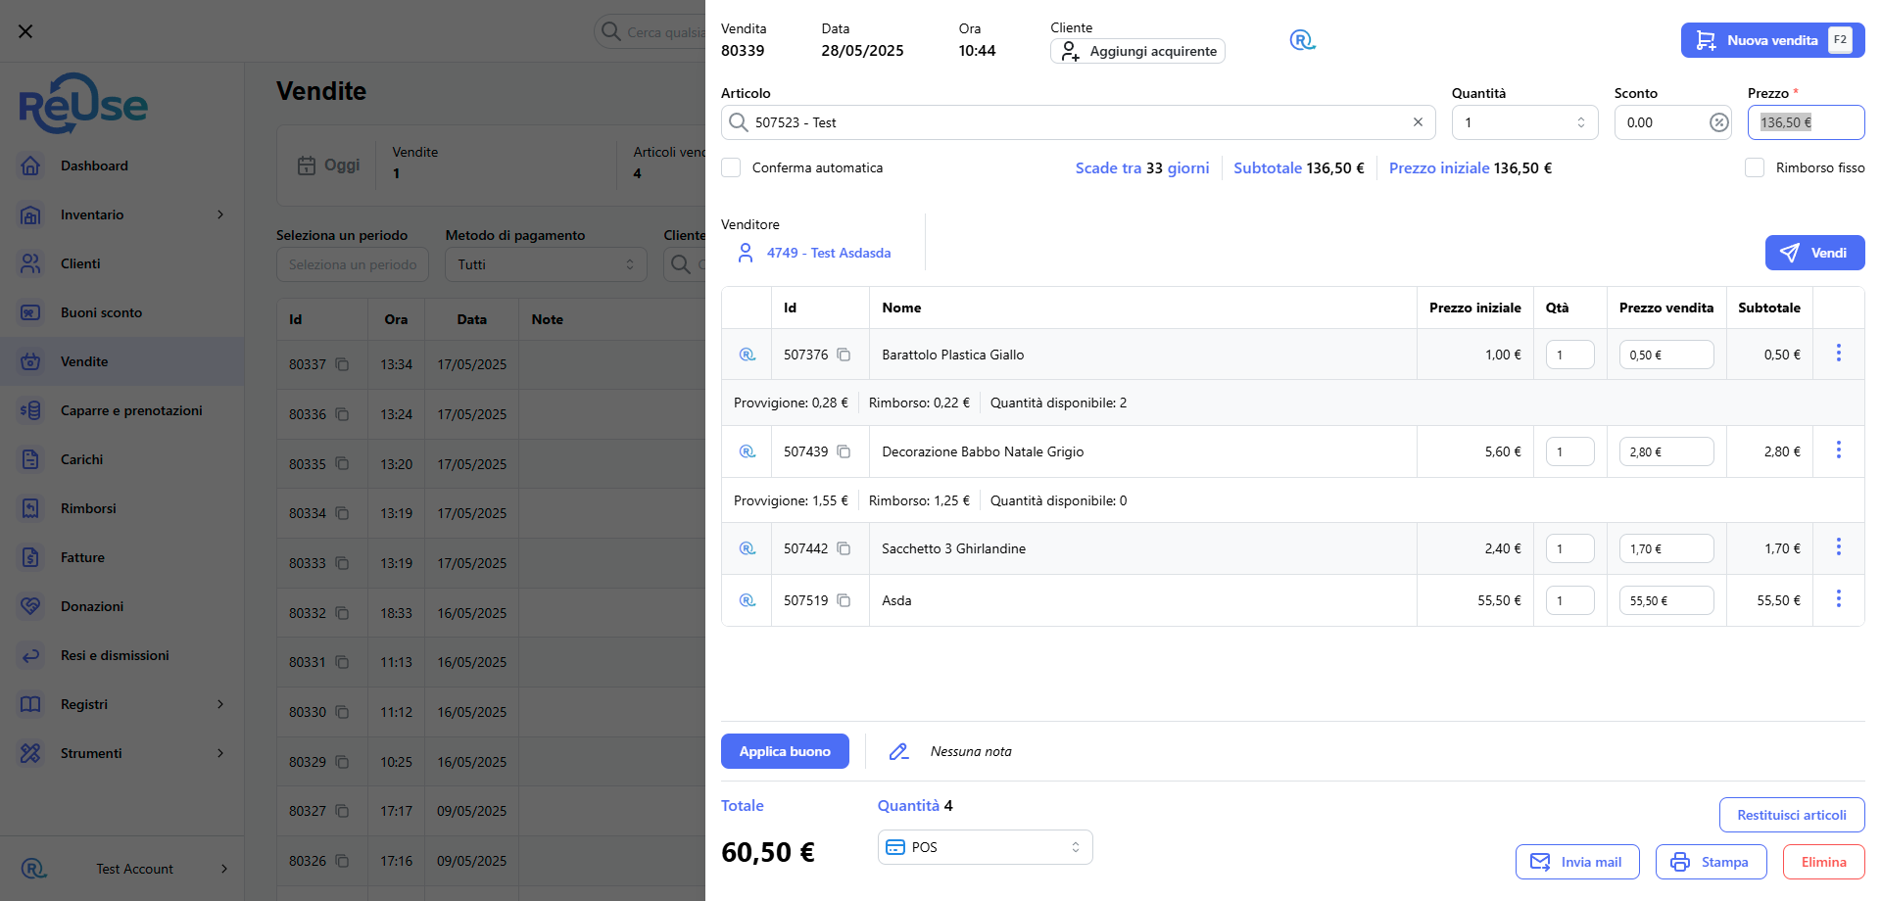Viewport: 1881px width, 901px height.
Task: Click the seller link 4749 - Test Asdasda
Action: (829, 253)
